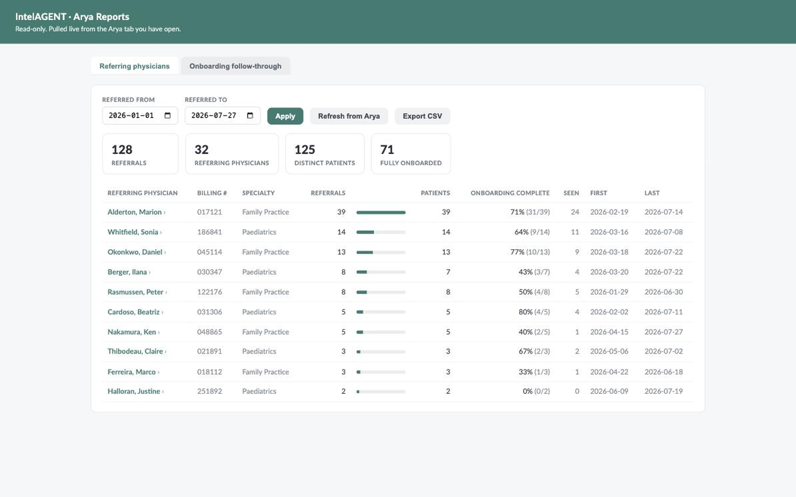
Task: Open Rasmussen, Peter physician details
Action: point(137,292)
